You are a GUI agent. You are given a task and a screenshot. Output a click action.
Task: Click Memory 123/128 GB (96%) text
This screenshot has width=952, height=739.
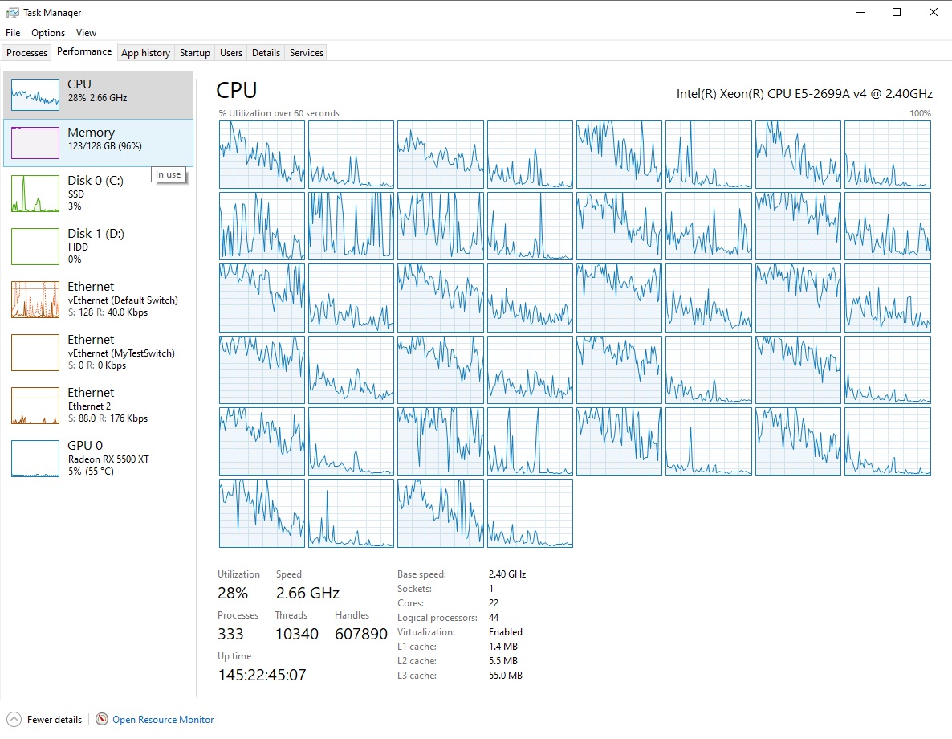point(104,138)
